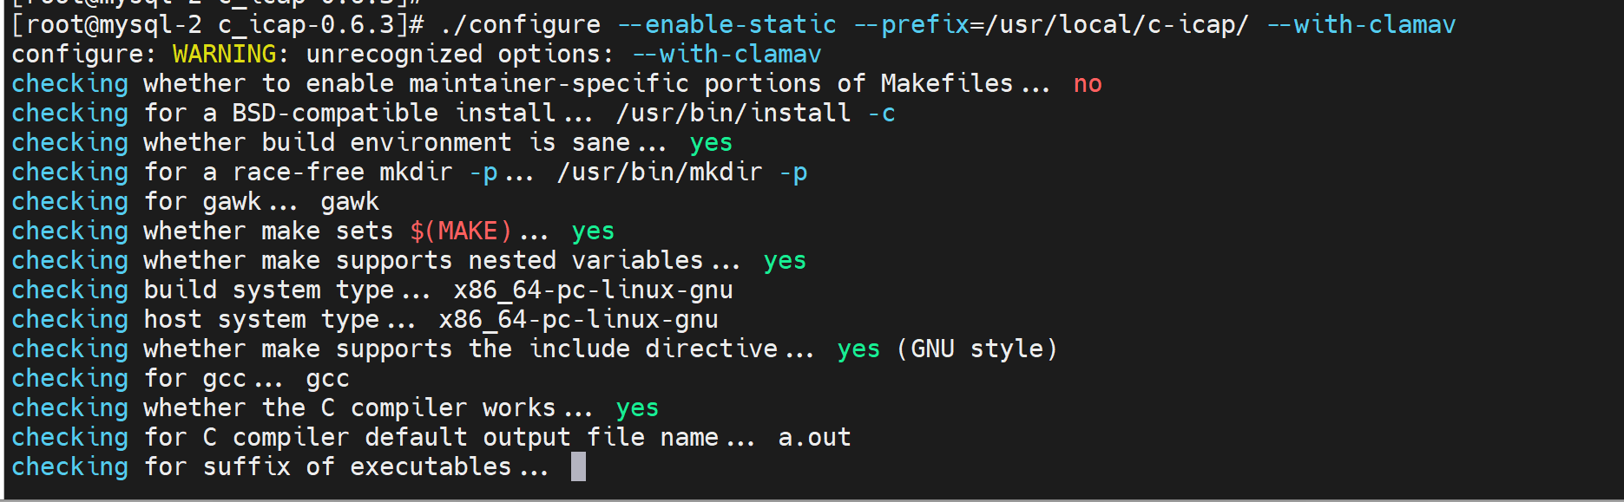Click "checking" on the suffix of executables line
Viewport: 1624px width, 502px height.
coord(69,466)
